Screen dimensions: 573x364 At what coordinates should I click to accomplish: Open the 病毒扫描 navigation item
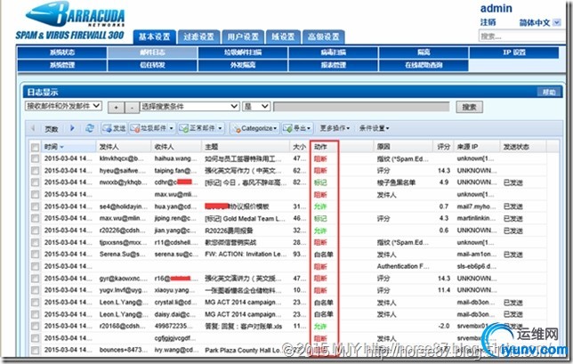(334, 53)
